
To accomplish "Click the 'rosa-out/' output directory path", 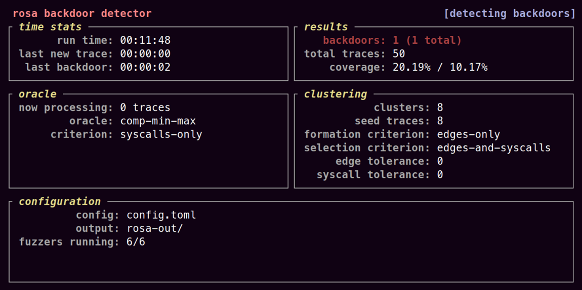I will click(155, 228).
